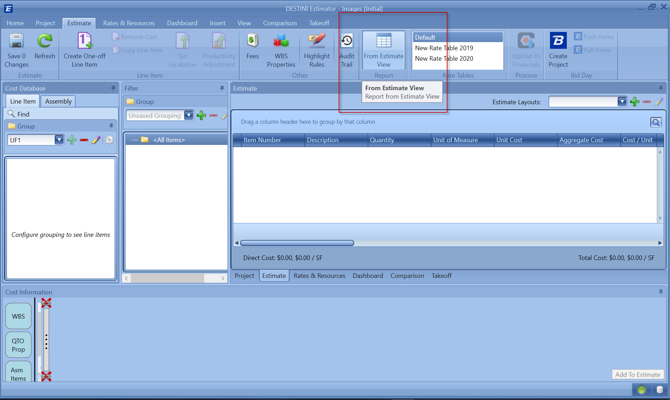Click the magnifier icon in the Estimate grid
Screen dimensions: 670x400
click(656, 122)
